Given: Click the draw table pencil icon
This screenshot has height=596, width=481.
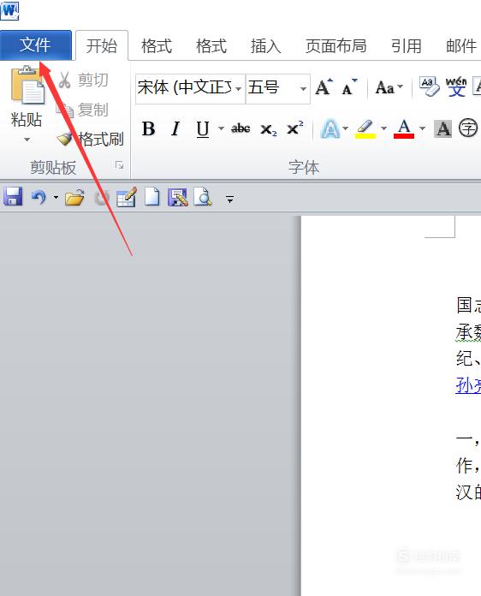Looking at the screenshot, I should tap(127, 197).
